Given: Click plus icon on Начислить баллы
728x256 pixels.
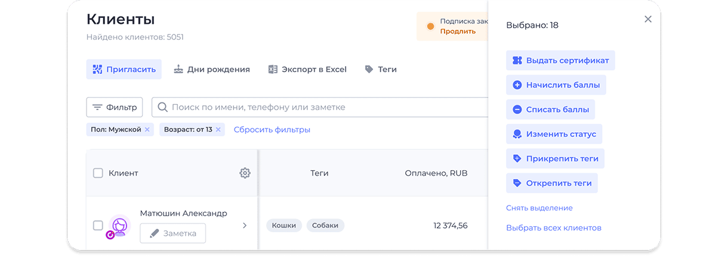Looking at the screenshot, I should click(517, 85).
